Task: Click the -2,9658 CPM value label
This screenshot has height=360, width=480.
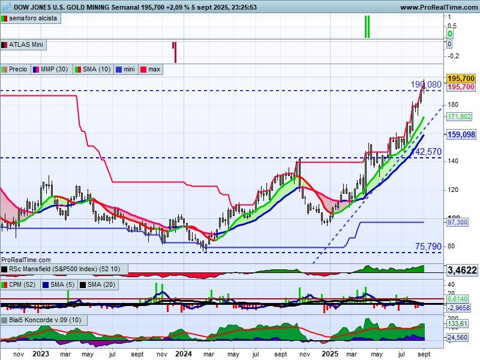Action: [x=458, y=308]
